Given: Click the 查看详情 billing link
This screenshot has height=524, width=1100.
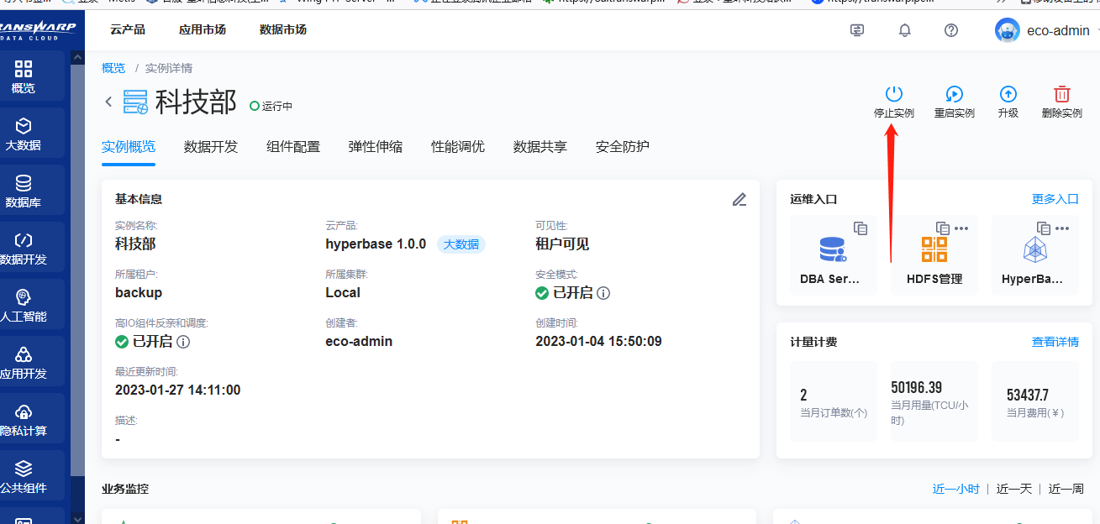Looking at the screenshot, I should (x=1055, y=342).
